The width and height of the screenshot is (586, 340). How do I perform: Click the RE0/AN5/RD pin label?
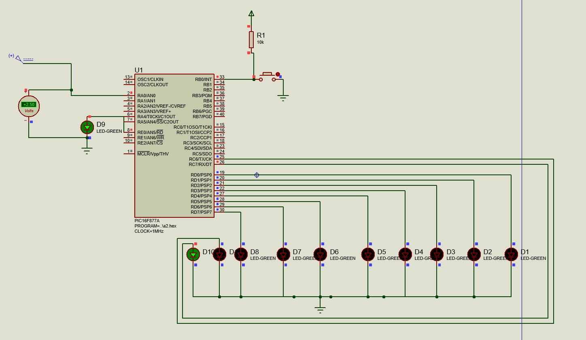point(150,132)
